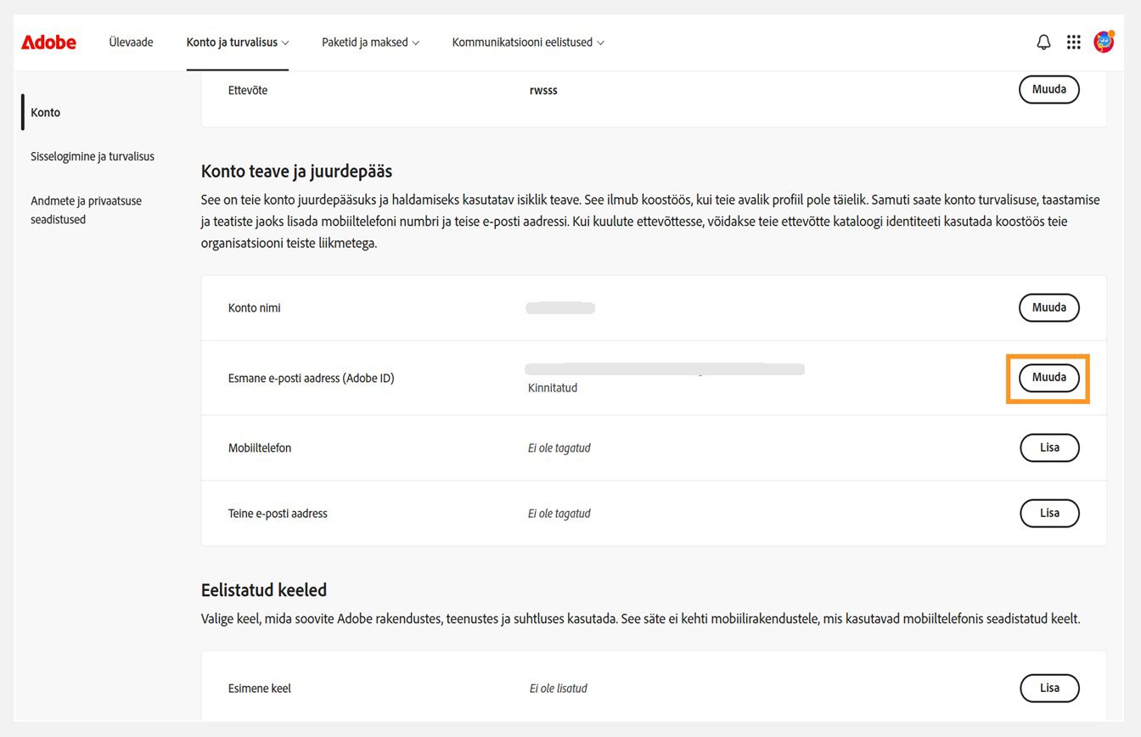Image resolution: width=1141 pixels, height=737 pixels.
Task: Click the blurred account name value
Action: coord(560,307)
